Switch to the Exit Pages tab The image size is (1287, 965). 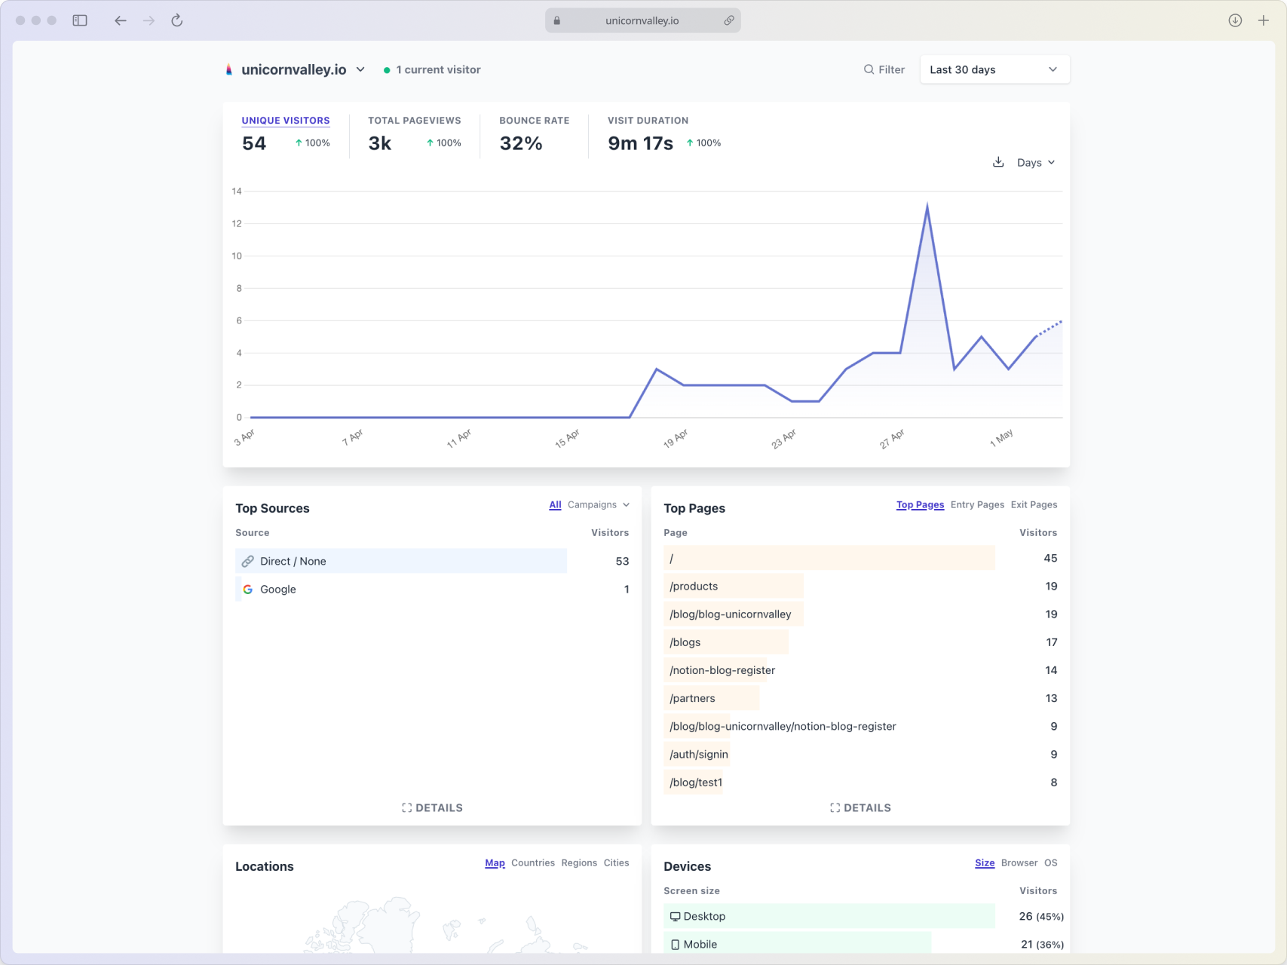coord(1034,505)
